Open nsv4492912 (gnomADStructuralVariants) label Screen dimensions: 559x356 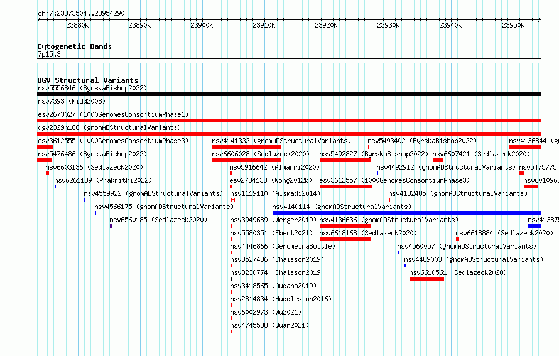[x=446, y=167]
